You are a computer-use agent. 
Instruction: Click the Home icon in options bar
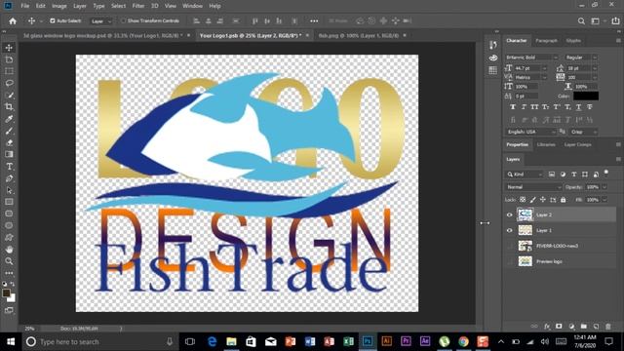click(13, 21)
